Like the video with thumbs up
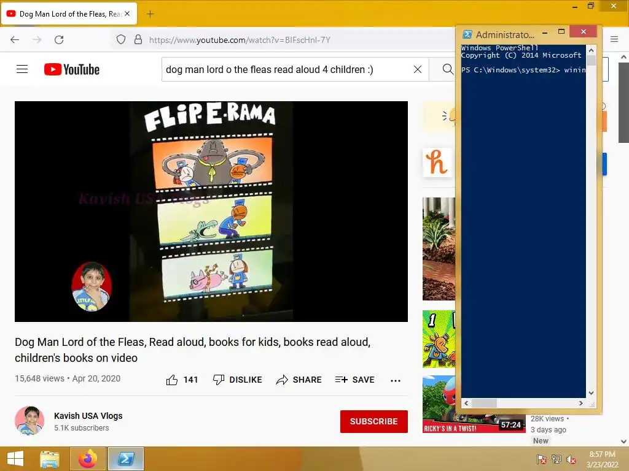The width and height of the screenshot is (629, 471). click(182, 380)
